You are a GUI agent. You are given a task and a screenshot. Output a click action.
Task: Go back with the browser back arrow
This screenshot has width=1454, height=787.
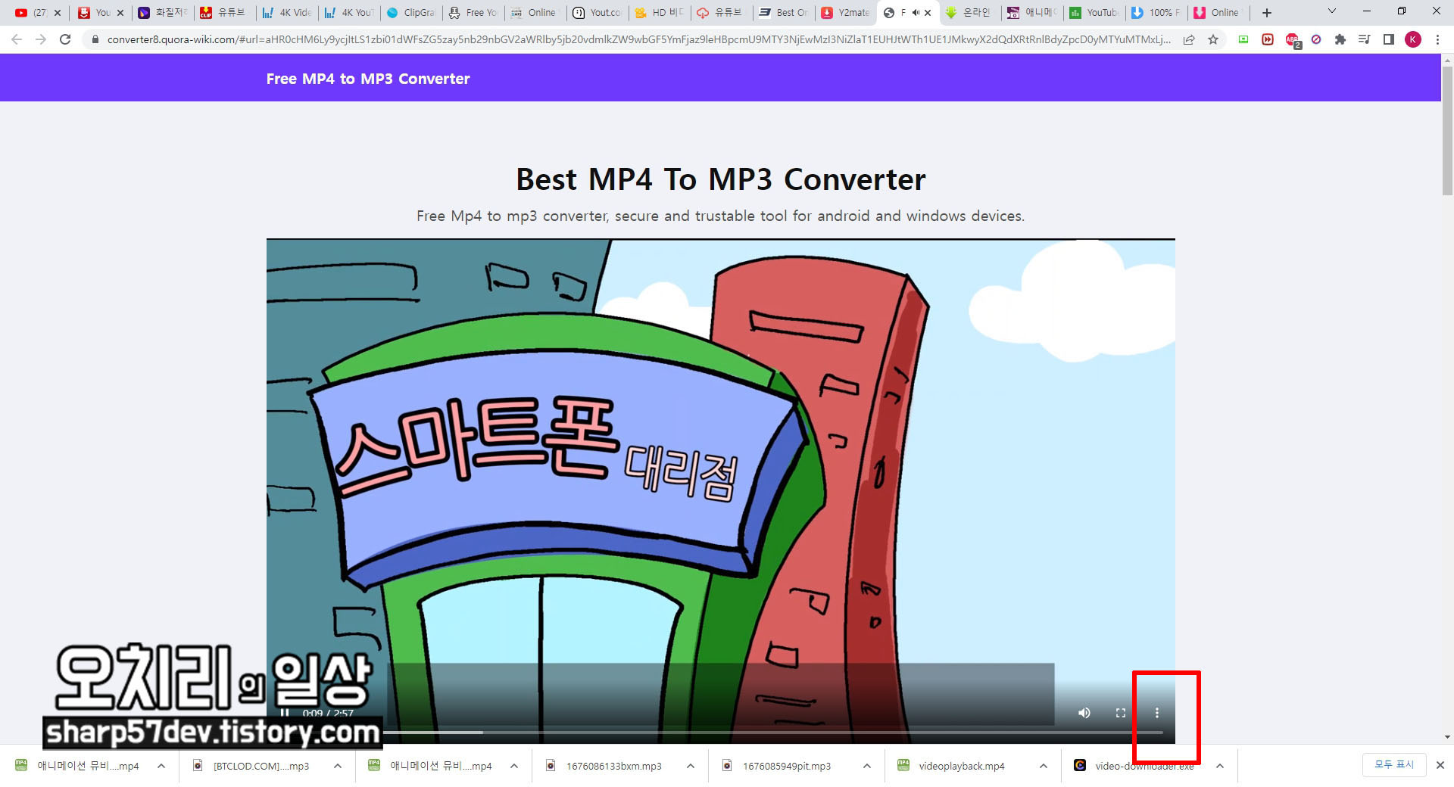17,39
